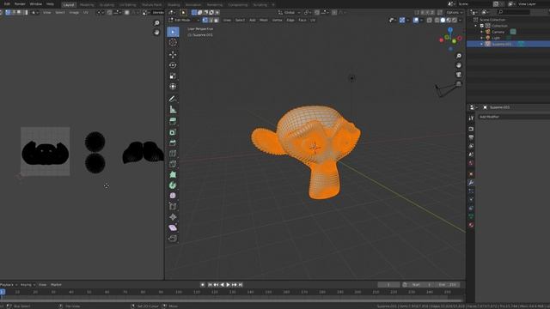Select the Measure tool
The image size is (550, 309).
[x=173, y=109]
